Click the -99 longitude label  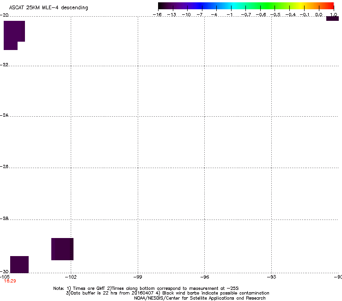coord(138,277)
